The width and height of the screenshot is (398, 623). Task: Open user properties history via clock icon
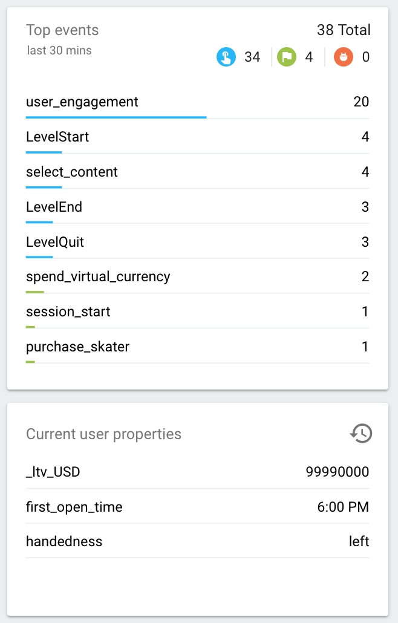[x=361, y=434]
